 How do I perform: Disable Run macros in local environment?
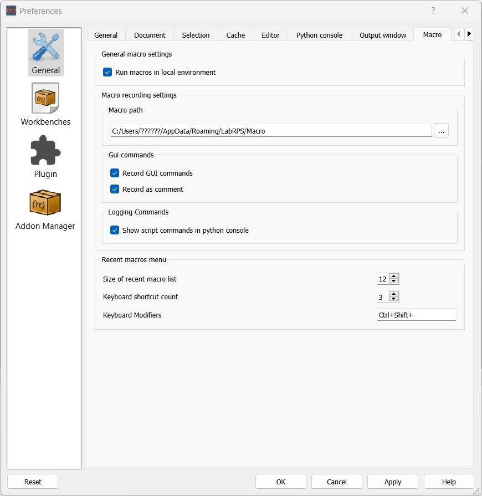(x=107, y=72)
